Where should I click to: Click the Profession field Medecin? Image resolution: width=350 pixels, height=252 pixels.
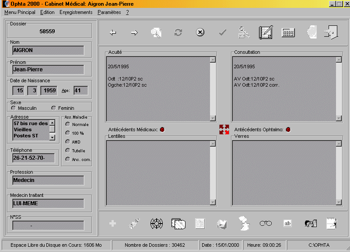48,180
